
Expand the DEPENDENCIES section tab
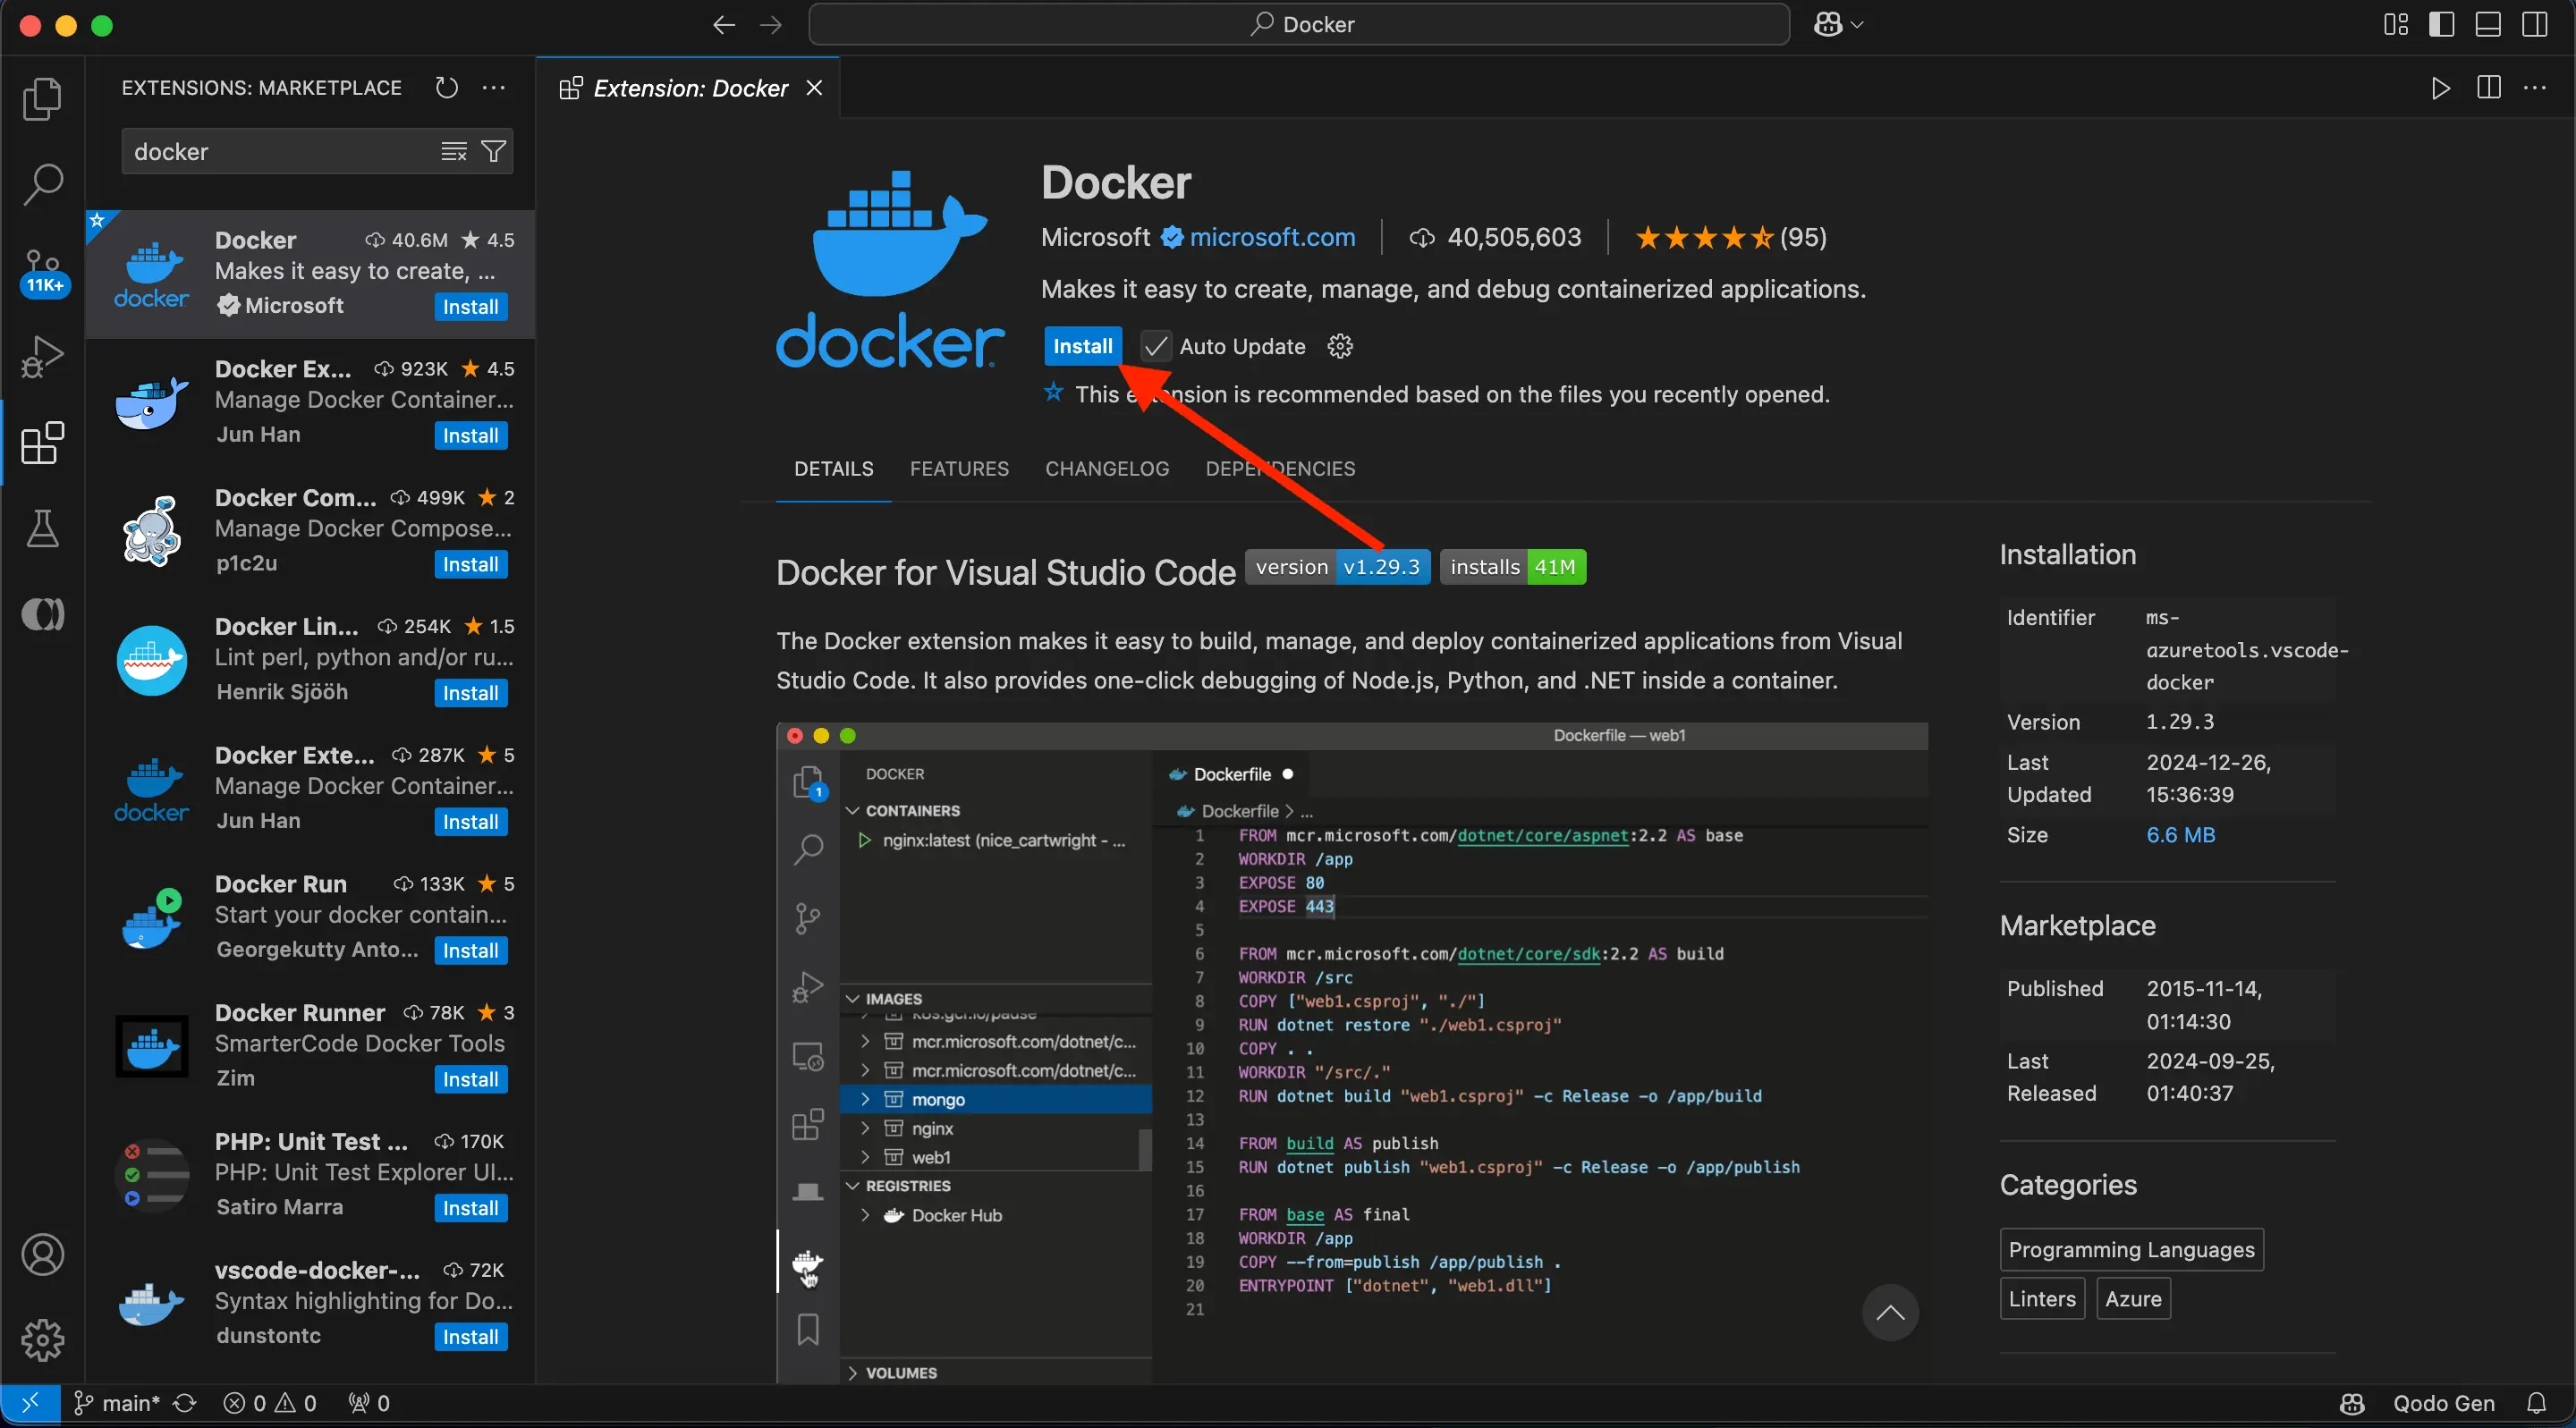(1280, 468)
